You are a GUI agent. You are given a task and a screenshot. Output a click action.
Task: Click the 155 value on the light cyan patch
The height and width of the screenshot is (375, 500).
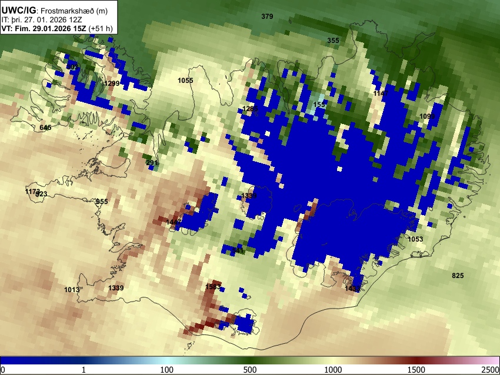pyautogui.click(x=319, y=105)
